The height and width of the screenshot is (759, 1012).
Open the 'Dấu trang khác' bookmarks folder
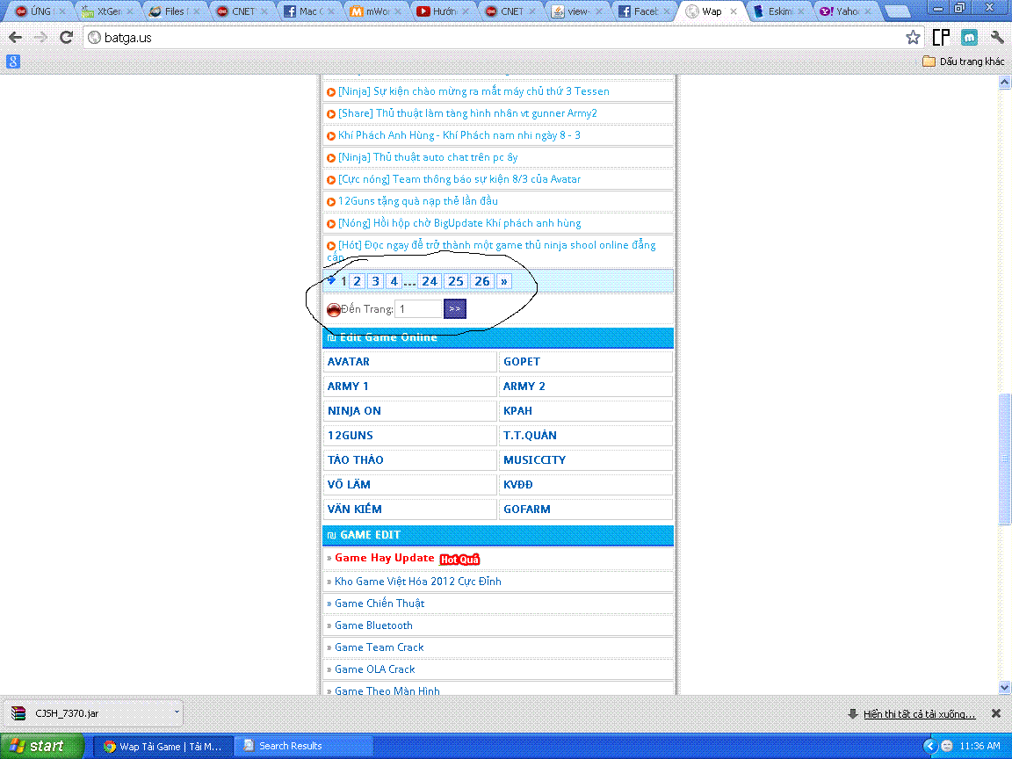click(963, 61)
